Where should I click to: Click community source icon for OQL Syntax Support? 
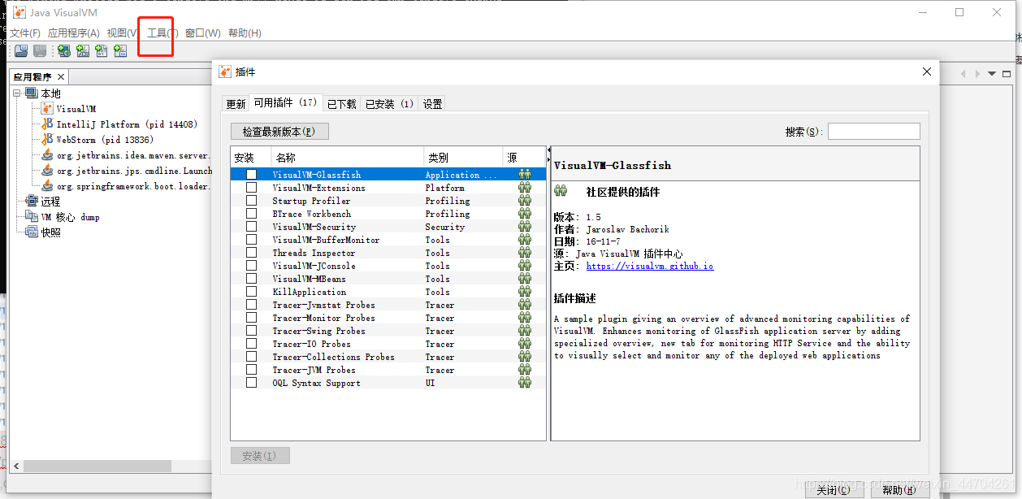click(x=525, y=383)
